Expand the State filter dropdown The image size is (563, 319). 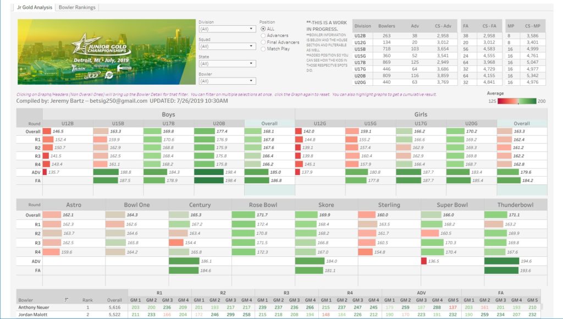(227, 64)
